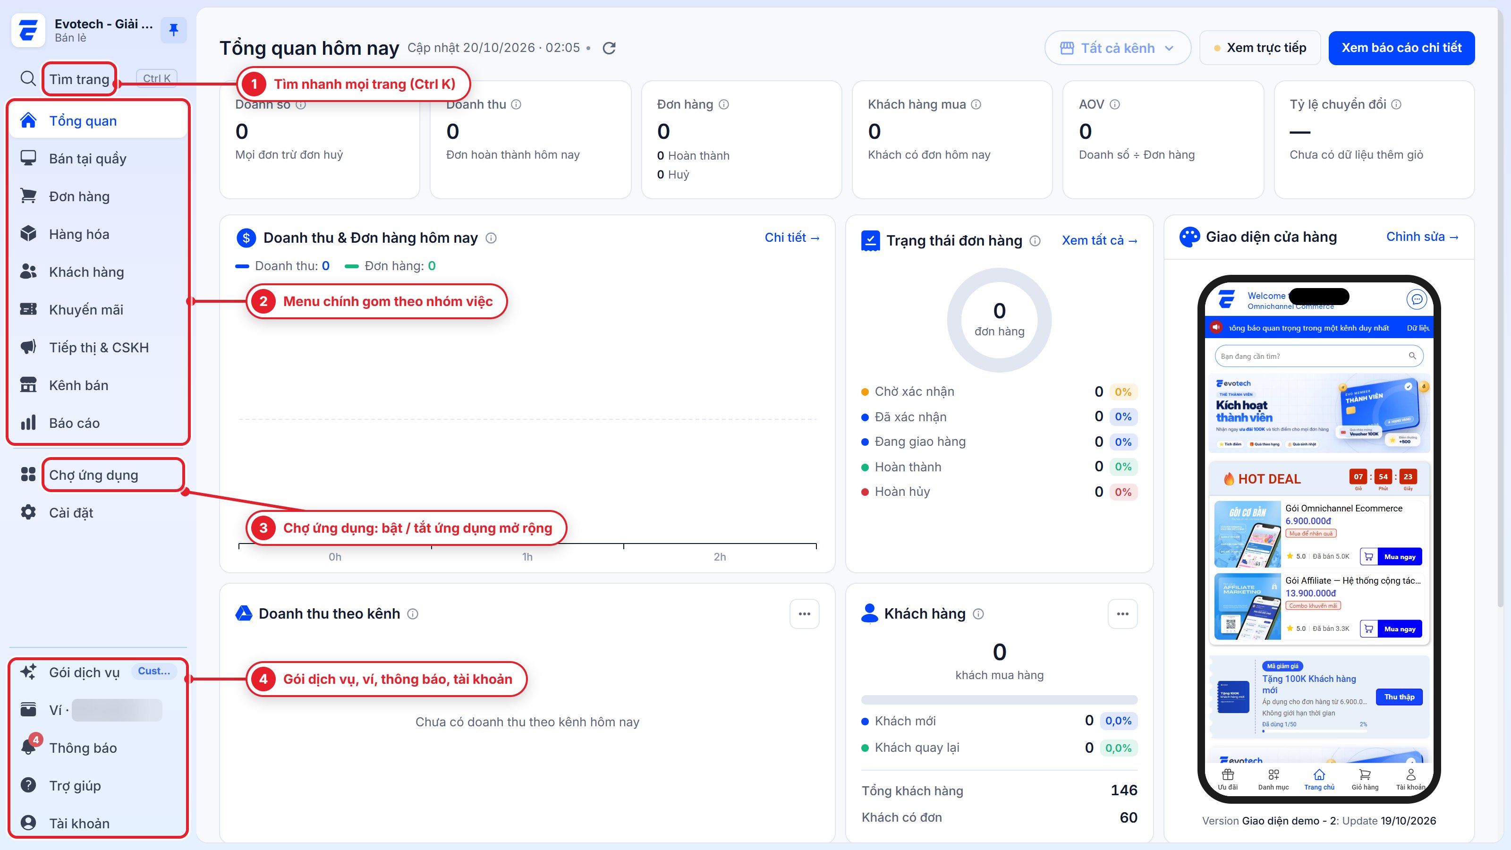Go to Bán tại quầy in sidebar

coord(98,158)
